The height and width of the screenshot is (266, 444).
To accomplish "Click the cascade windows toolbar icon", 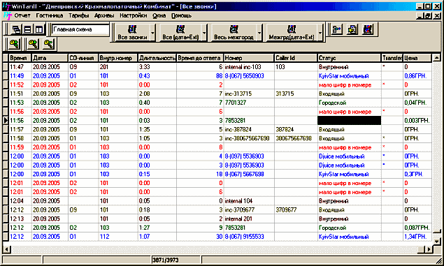I will coord(17,29).
